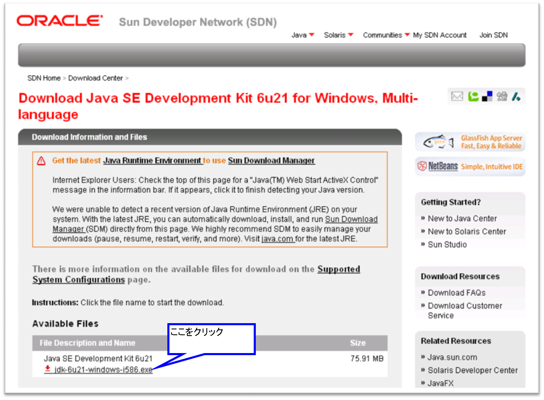The image size is (544, 400).
Task: Go to Download Center breadcrumb
Action: pyautogui.click(x=96, y=78)
